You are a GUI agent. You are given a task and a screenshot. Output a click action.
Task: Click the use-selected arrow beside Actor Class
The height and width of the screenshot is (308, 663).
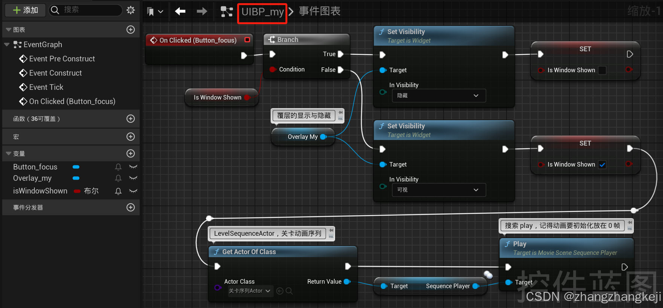pyautogui.click(x=280, y=291)
